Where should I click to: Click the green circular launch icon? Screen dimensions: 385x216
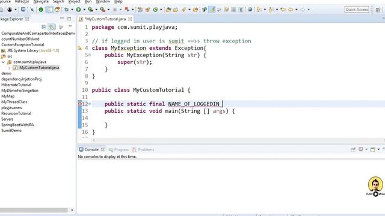41,10
